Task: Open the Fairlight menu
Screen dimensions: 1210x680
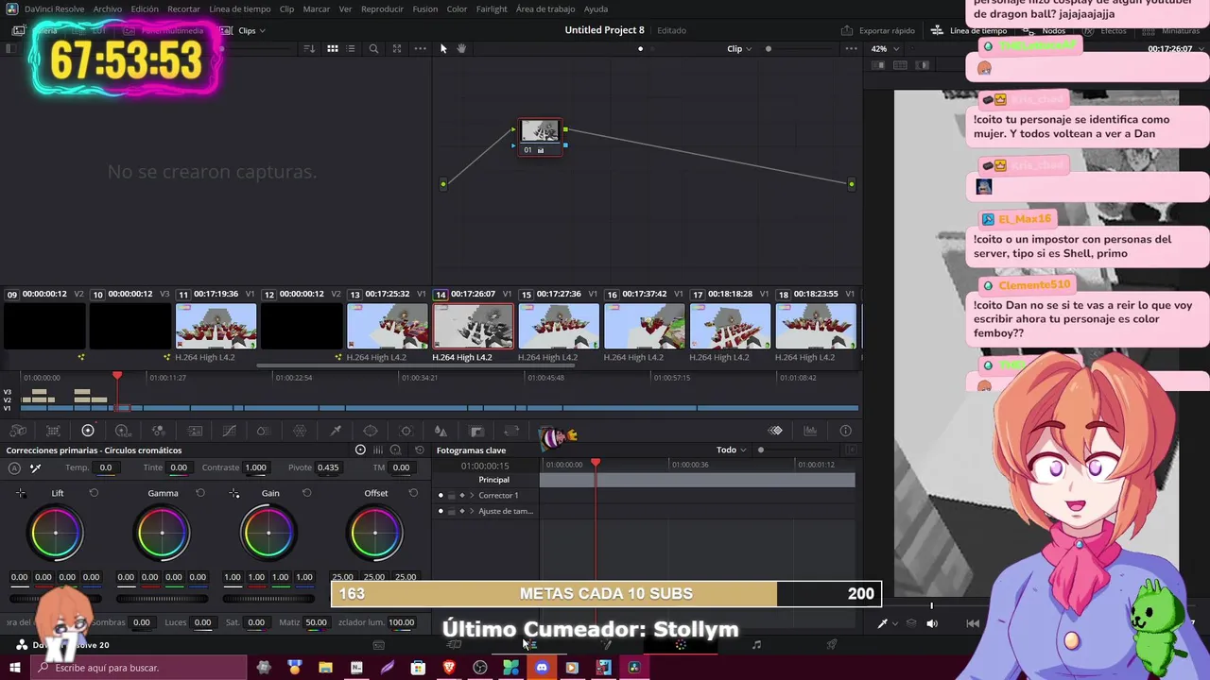Action: click(492, 8)
